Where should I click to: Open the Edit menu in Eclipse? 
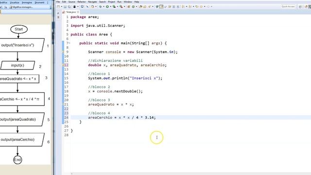pos(64,2)
